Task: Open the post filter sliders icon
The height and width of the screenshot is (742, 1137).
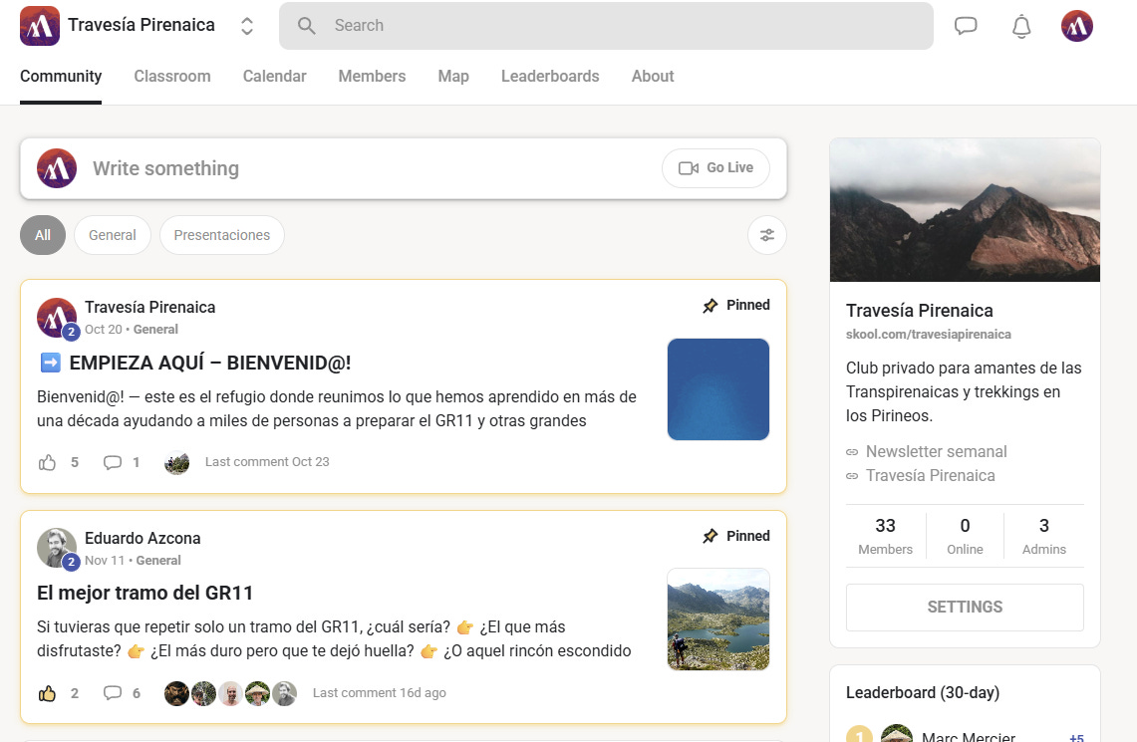Action: point(767,235)
